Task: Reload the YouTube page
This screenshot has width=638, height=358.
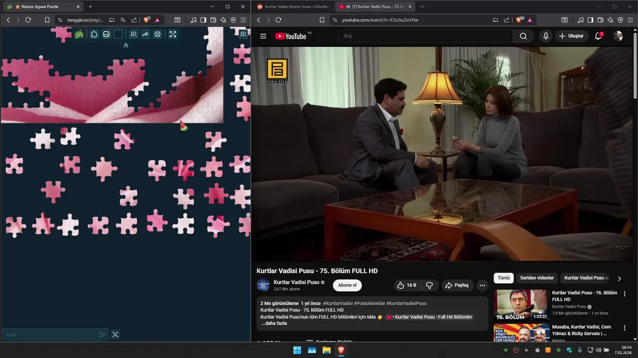Action: (x=278, y=20)
